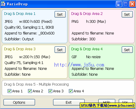Click 'Append to filename: _800x600' text

29,33
